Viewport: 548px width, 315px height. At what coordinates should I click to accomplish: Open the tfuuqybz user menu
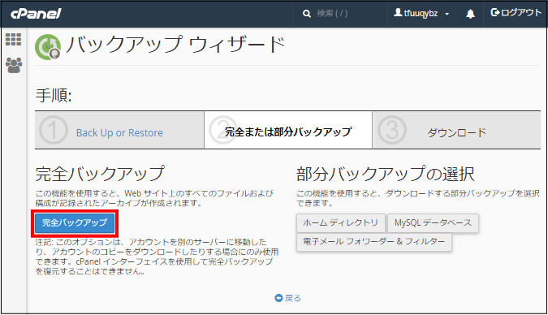(x=421, y=14)
